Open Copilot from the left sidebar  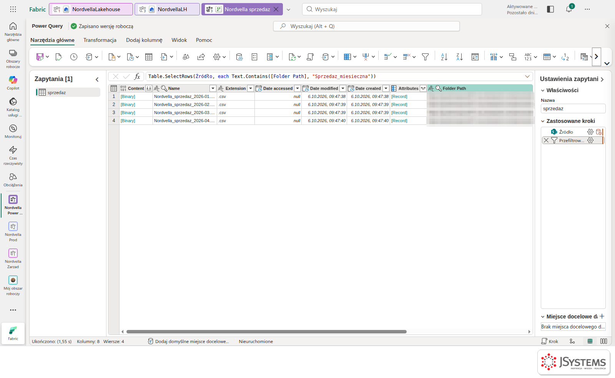[13, 83]
